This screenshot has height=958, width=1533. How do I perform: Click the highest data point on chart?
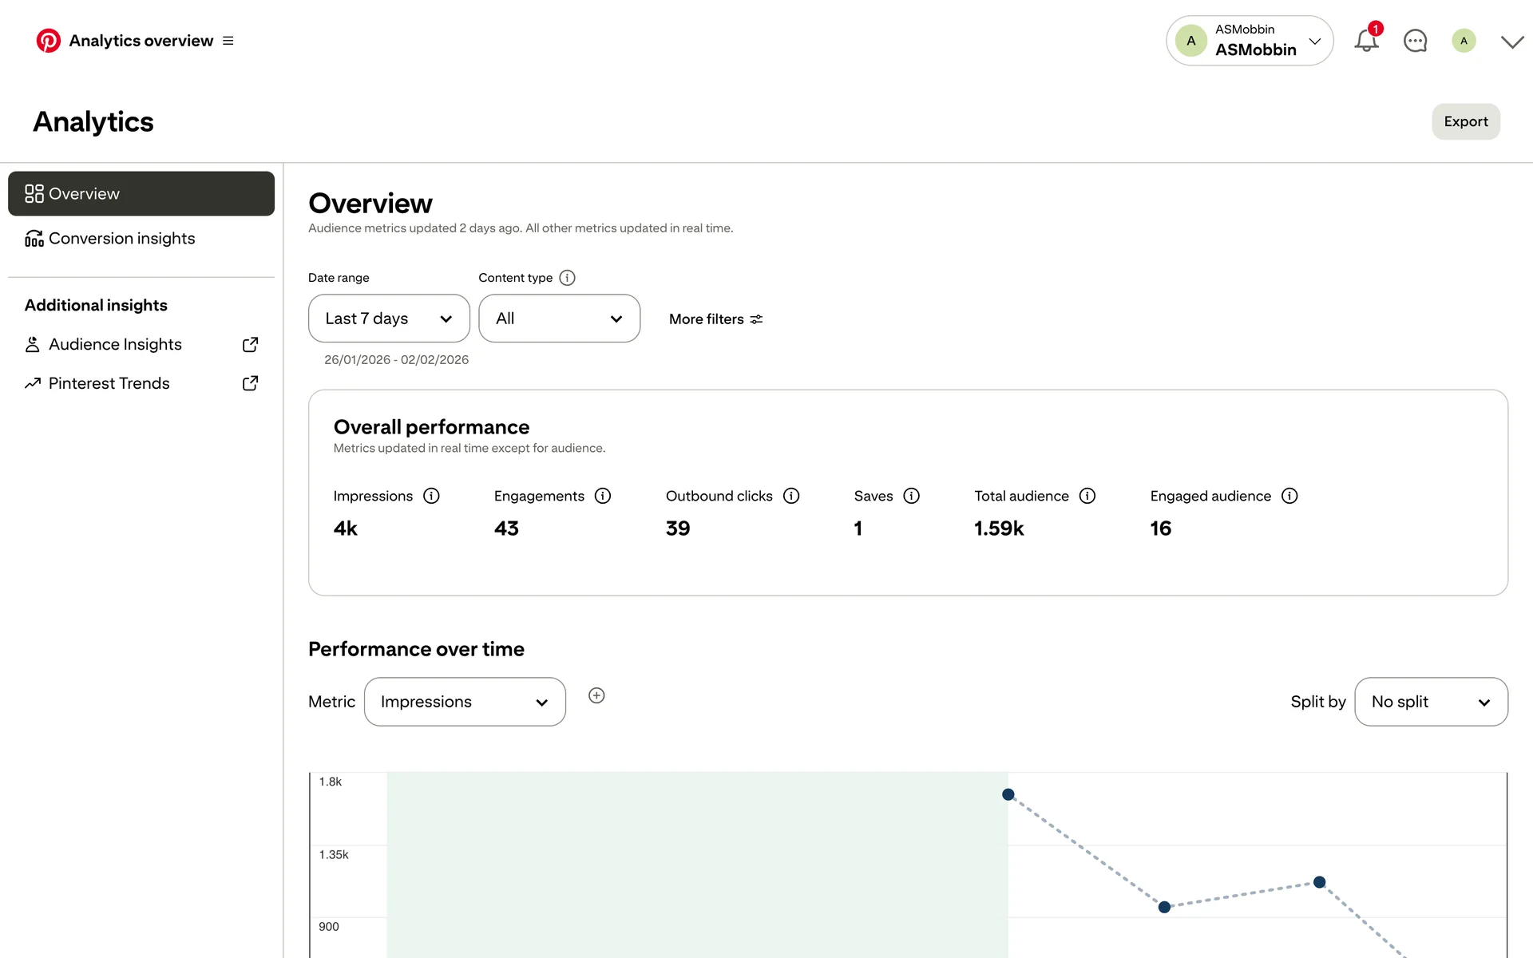point(1008,794)
